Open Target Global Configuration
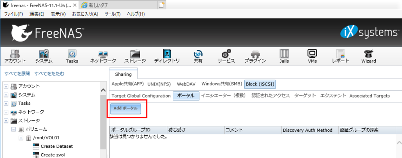Screen dimensions: 402x158 [141, 96]
